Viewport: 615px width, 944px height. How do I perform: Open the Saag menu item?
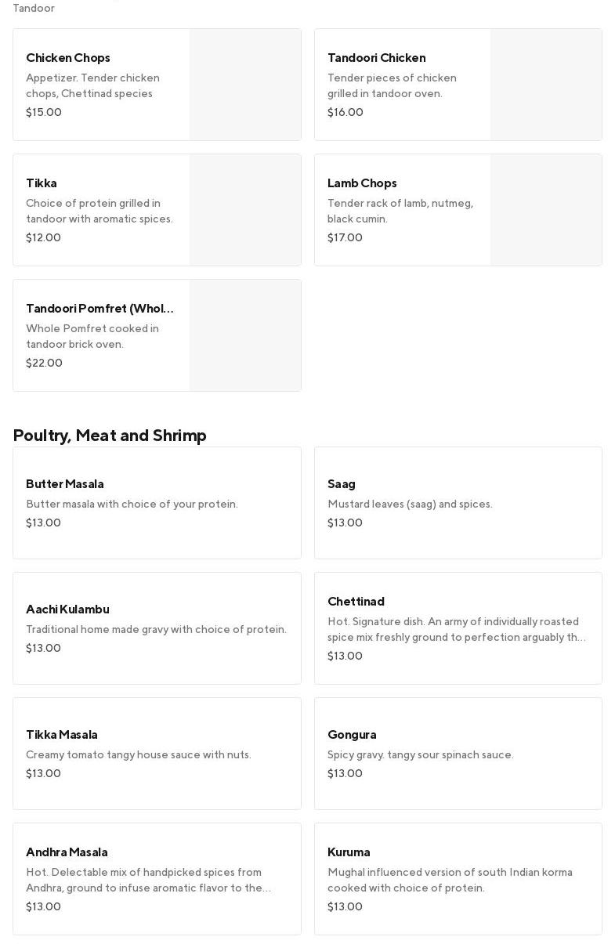[x=342, y=484]
